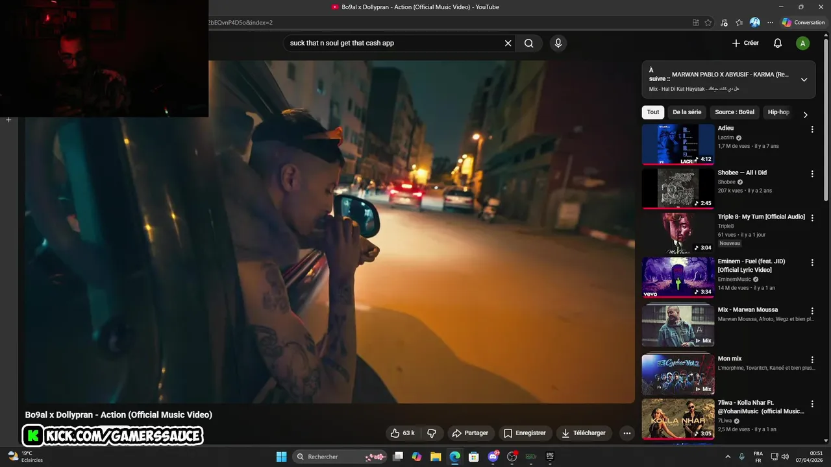831x467 pixels.
Task: Open options menu for 'Adieu' video
Action: point(812,130)
